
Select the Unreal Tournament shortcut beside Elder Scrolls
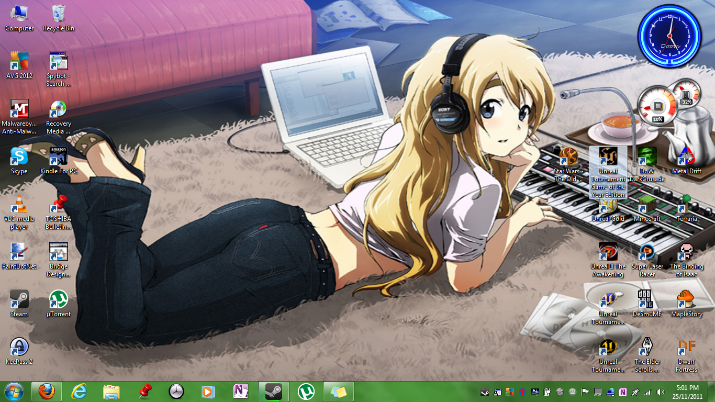(608, 355)
